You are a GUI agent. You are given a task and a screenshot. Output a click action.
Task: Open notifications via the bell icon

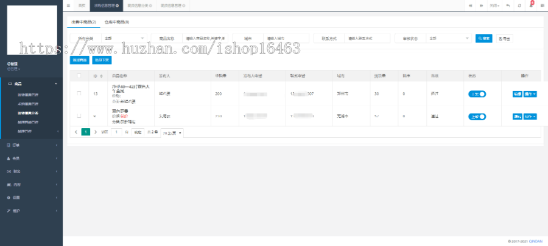(531, 5)
